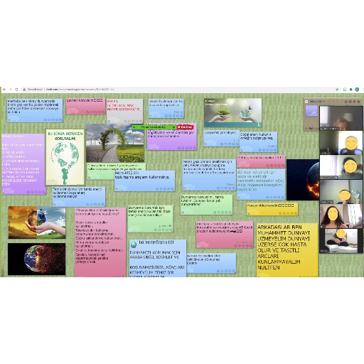Open the tree archway road photo
This screenshot has height=364, width=364.
click(115, 143)
